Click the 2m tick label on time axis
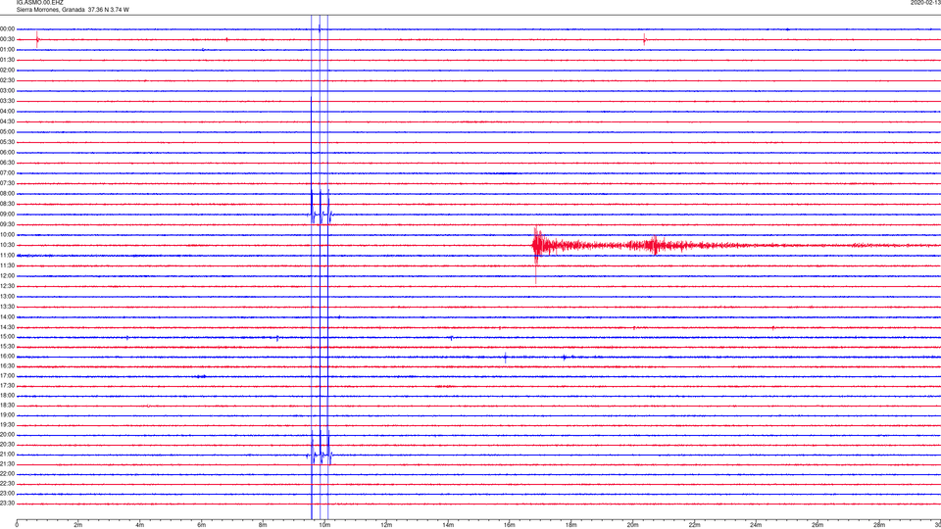The width and height of the screenshot is (941, 529). coord(78,525)
